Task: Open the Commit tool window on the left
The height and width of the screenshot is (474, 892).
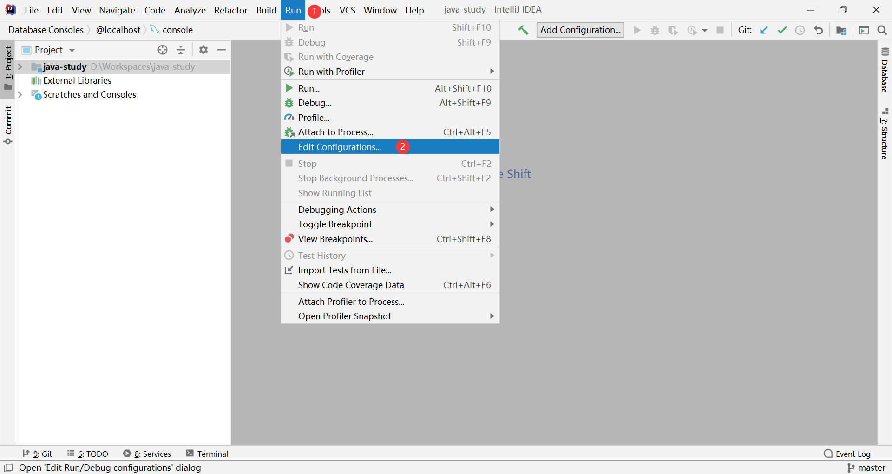Action: pyautogui.click(x=8, y=125)
